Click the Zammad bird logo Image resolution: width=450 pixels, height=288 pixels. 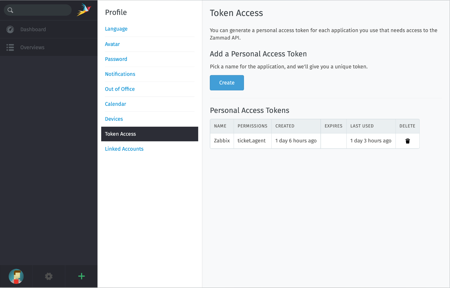click(x=84, y=10)
